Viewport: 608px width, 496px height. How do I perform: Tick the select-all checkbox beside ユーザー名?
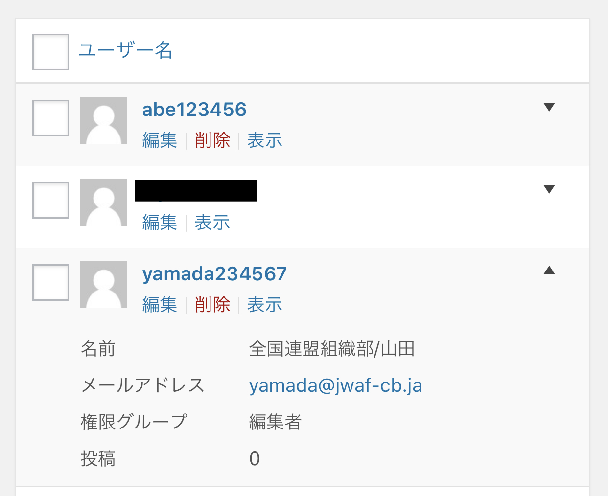click(x=50, y=52)
